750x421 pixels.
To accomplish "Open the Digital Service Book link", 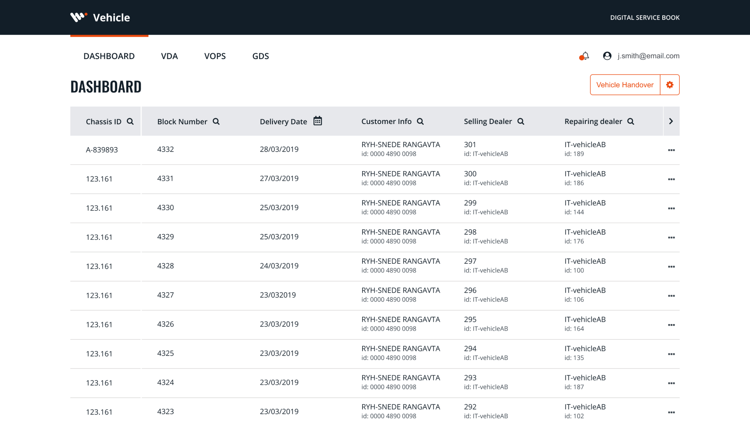I will [x=644, y=18].
